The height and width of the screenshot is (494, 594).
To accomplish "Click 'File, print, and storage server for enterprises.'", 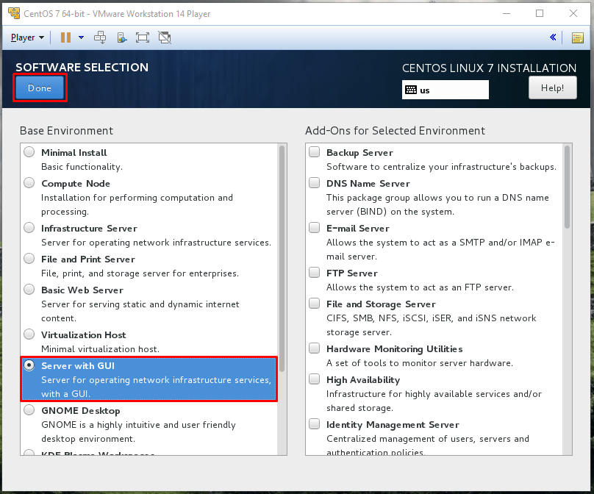I will point(140,273).
